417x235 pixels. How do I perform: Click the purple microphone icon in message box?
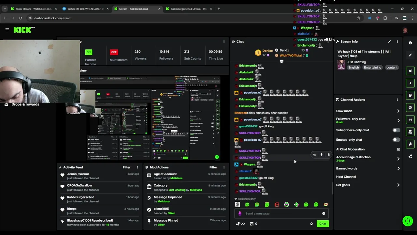point(240,213)
